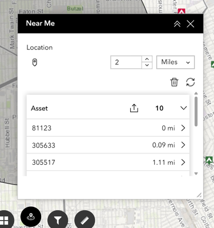This screenshot has height=228, width=214.
Task: Open the measure ruler widget
Action: click(x=84, y=220)
